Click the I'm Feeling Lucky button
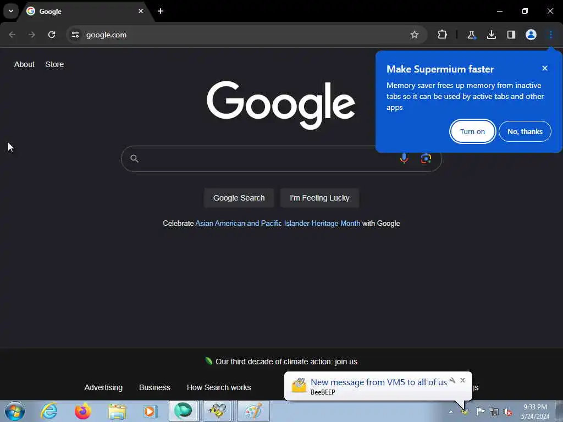Screen dimensions: 563x422 319,198
